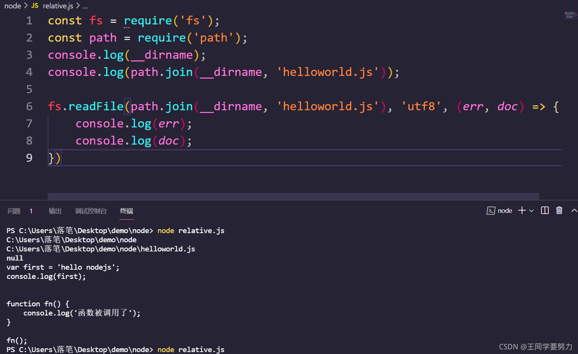Click the minimap at editor top right
578x354 pixels.
[571, 15]
